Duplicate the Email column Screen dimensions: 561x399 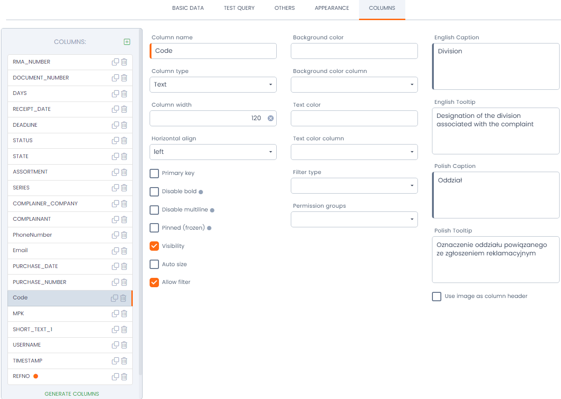(x=115, y=251)
